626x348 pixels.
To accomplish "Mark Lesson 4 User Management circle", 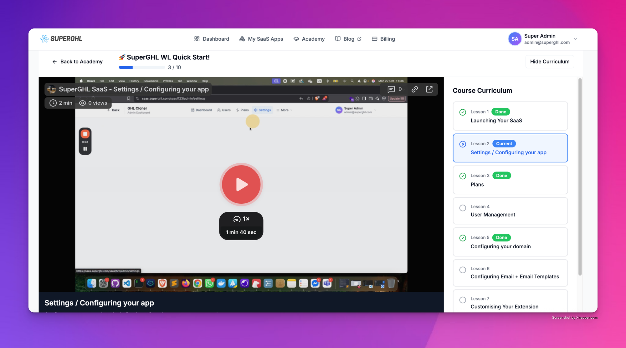I will pos(463,208).
